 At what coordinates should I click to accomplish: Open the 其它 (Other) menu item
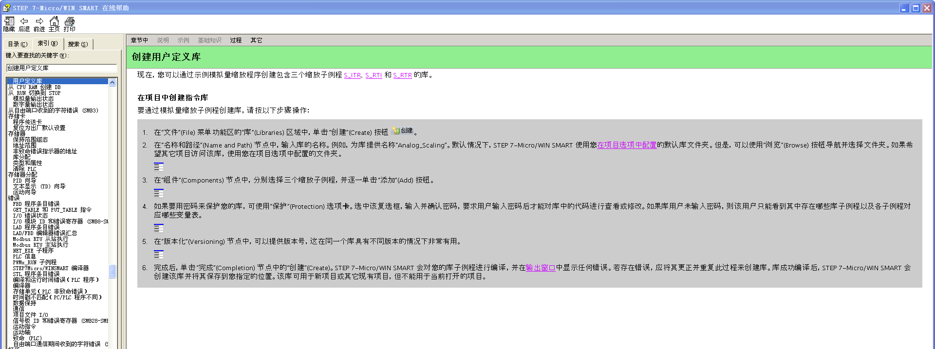coord(256,40)
